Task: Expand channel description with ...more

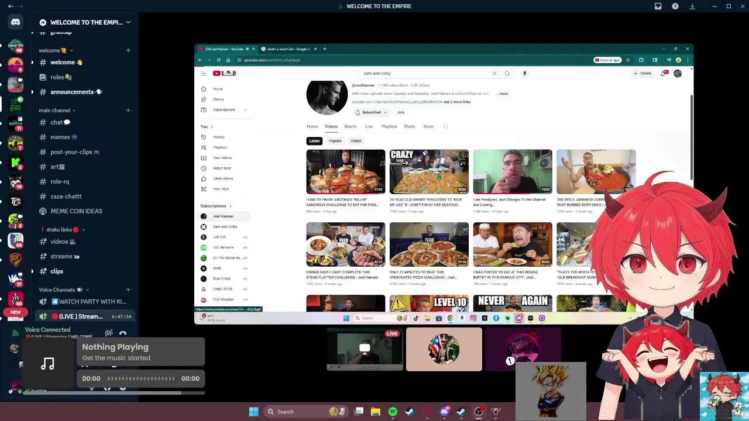Action: click(x=503, y=94)
